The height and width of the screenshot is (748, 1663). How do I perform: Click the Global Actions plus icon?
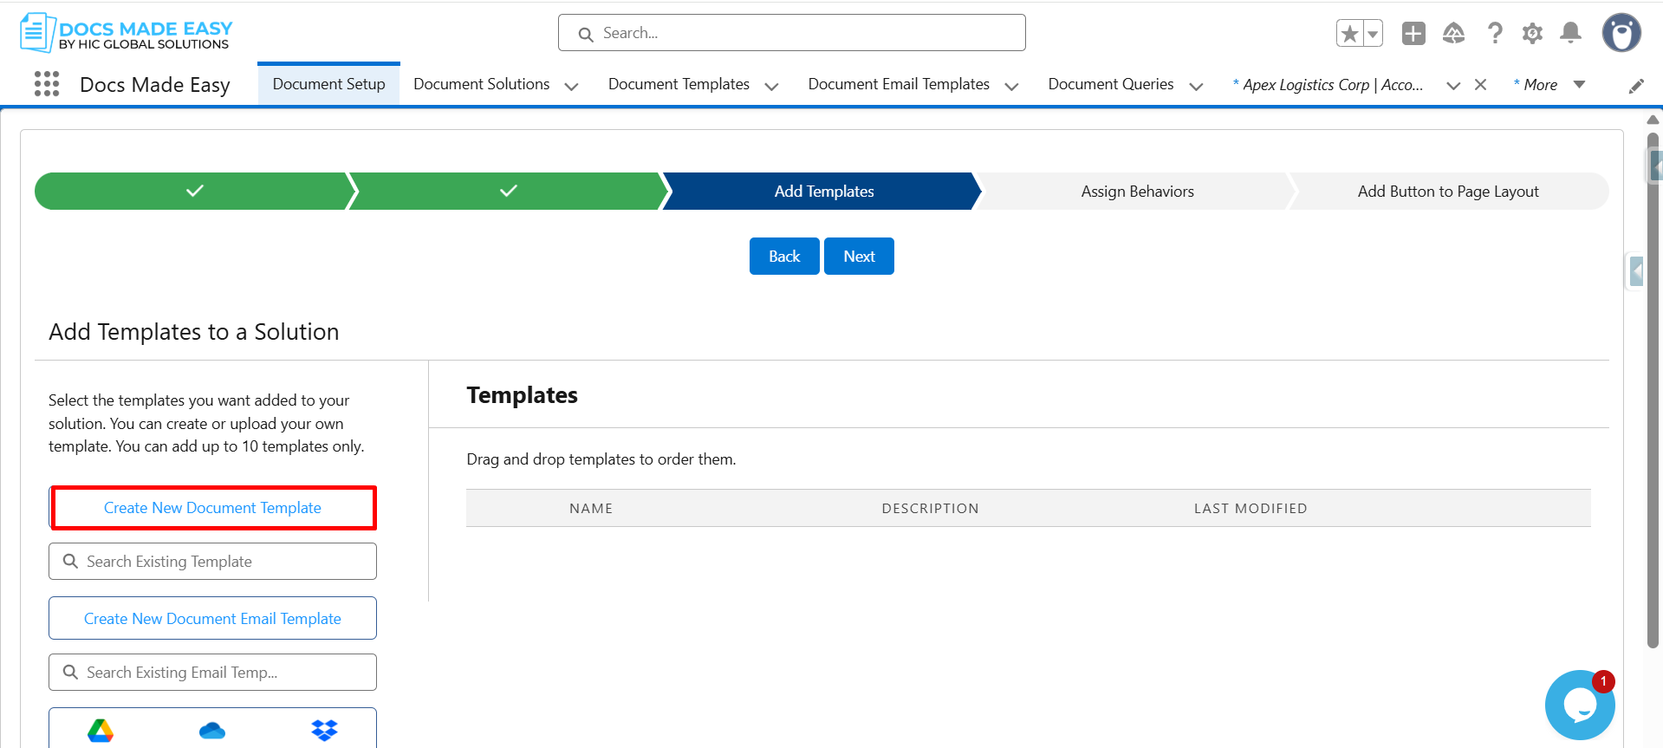[x=1413, y=33]
